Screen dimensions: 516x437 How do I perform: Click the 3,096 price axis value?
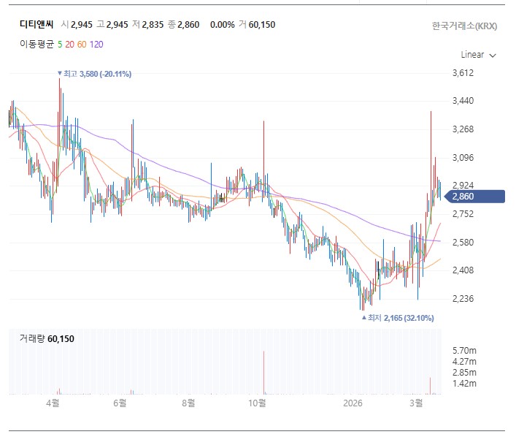pyautogui.click(x=463, y=158)
